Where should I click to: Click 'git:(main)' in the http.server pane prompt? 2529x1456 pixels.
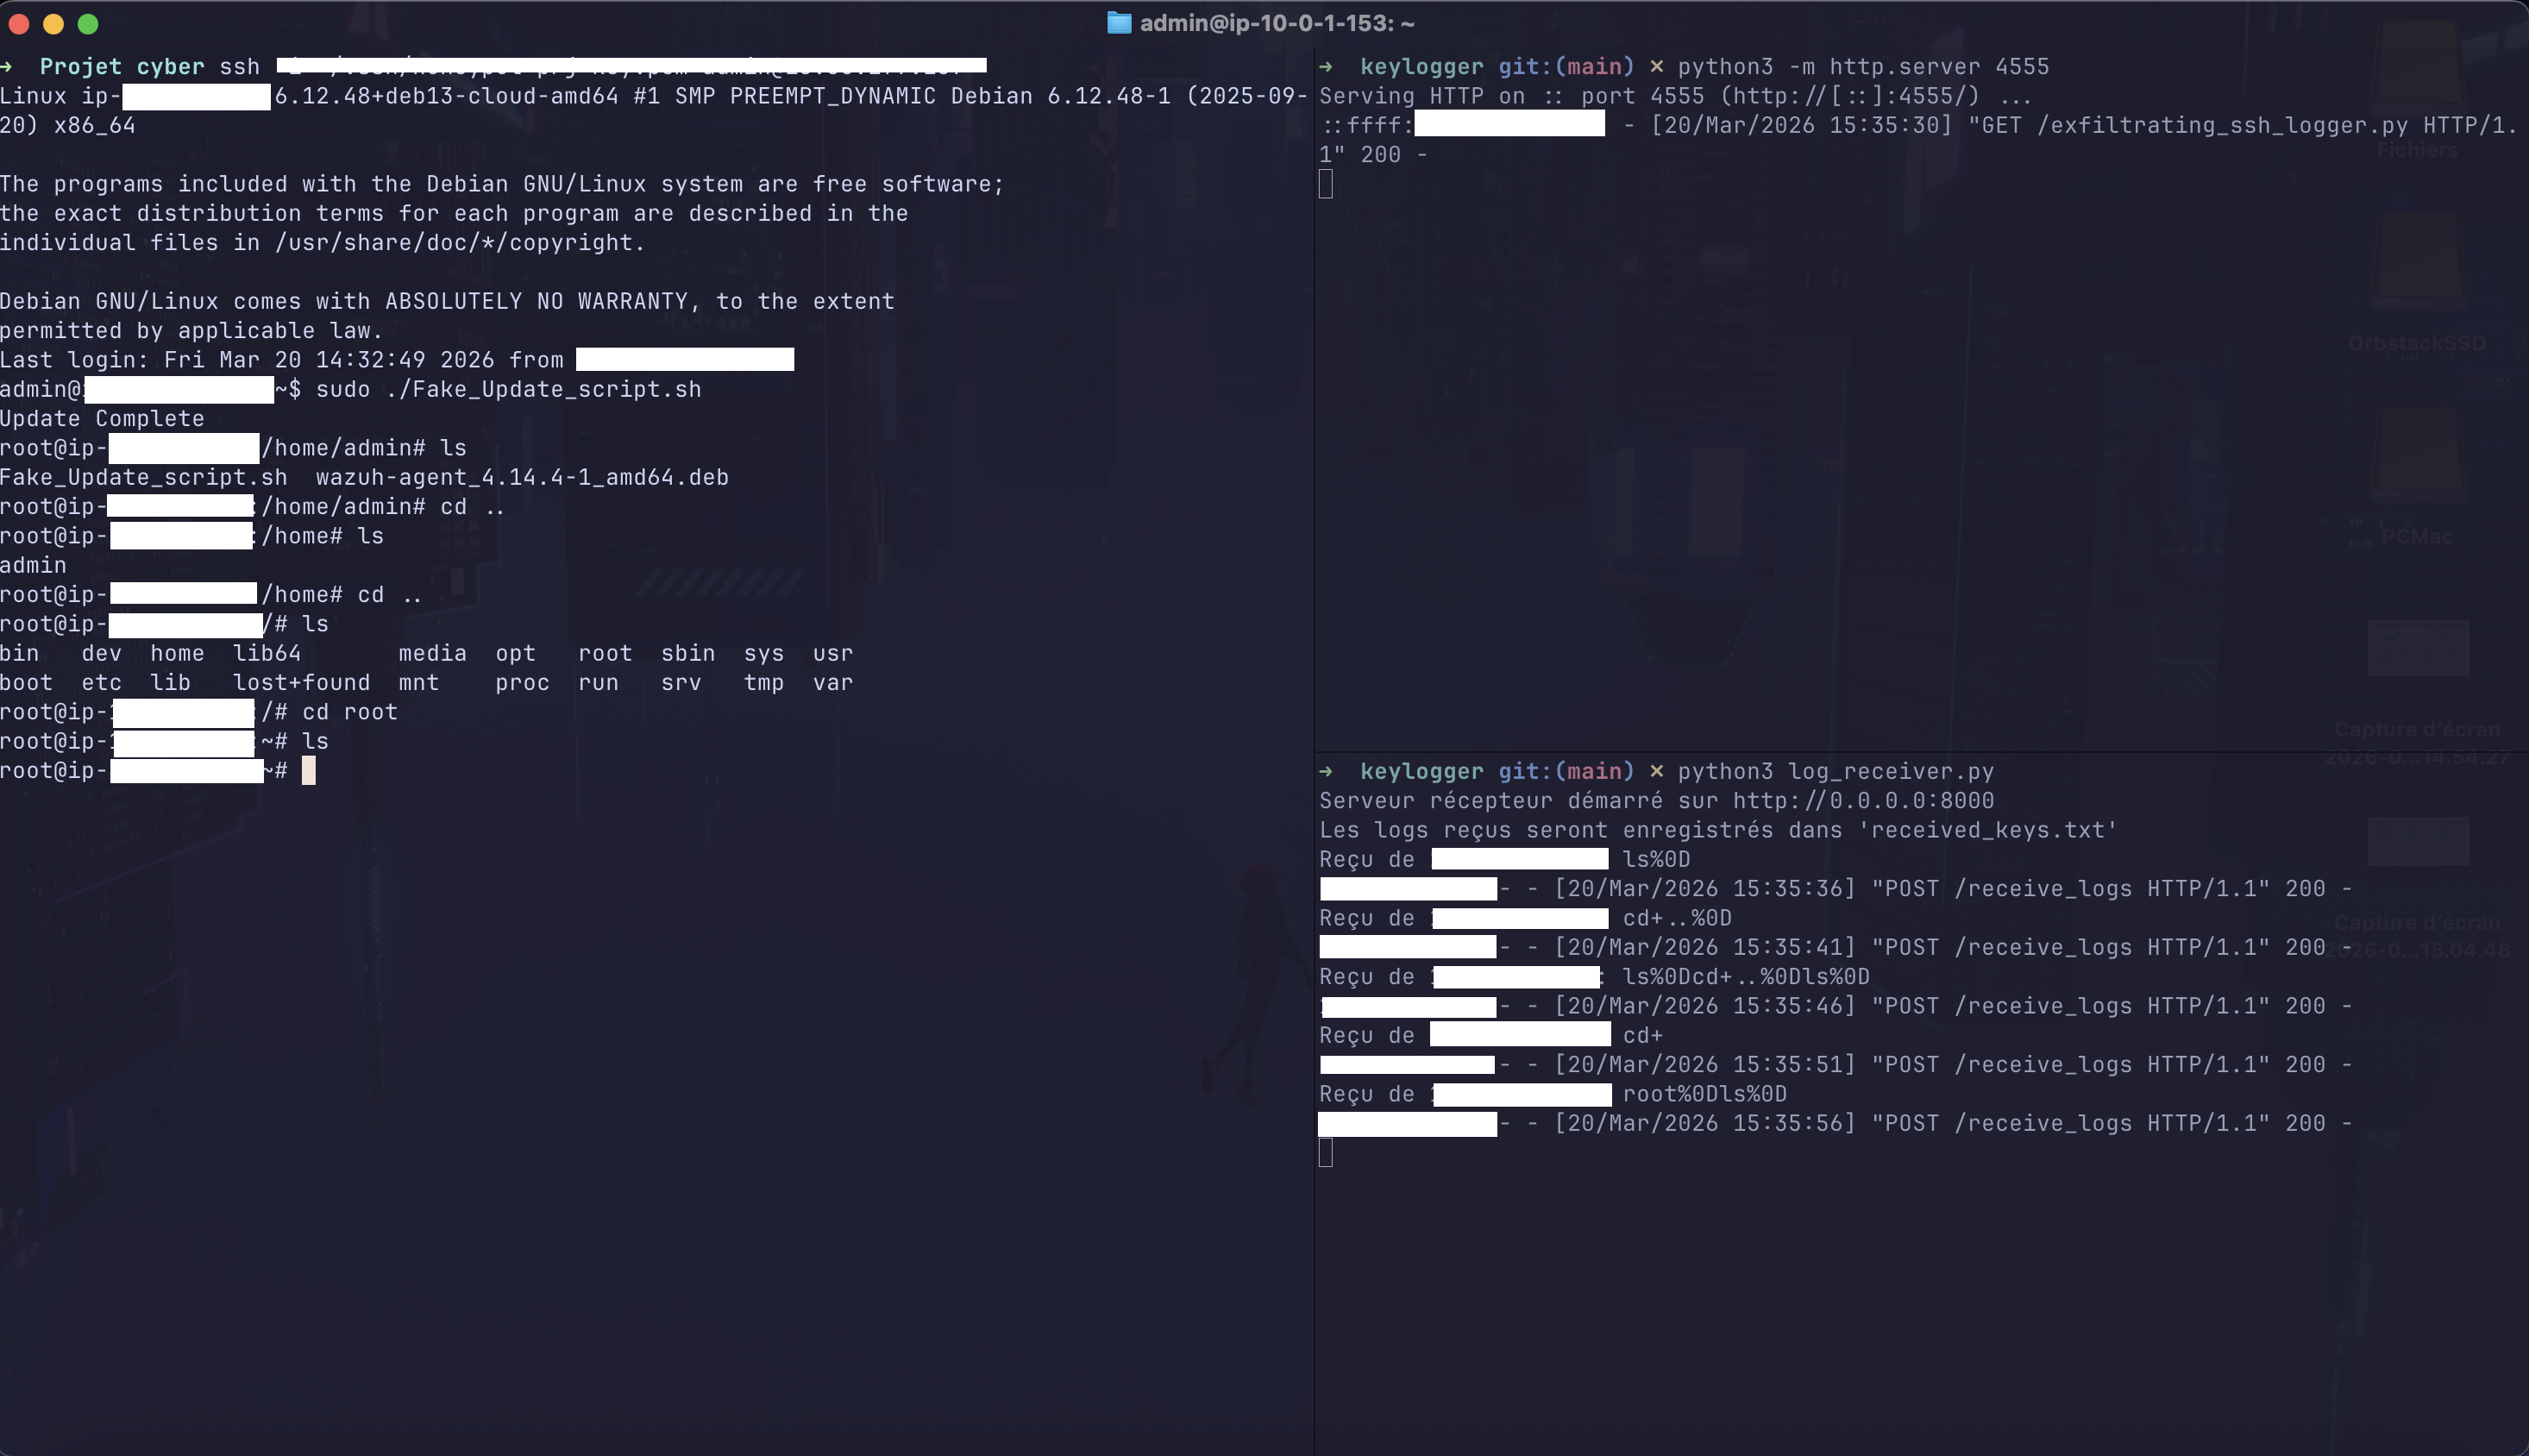pyautogui.click(x=1567, y=66)
